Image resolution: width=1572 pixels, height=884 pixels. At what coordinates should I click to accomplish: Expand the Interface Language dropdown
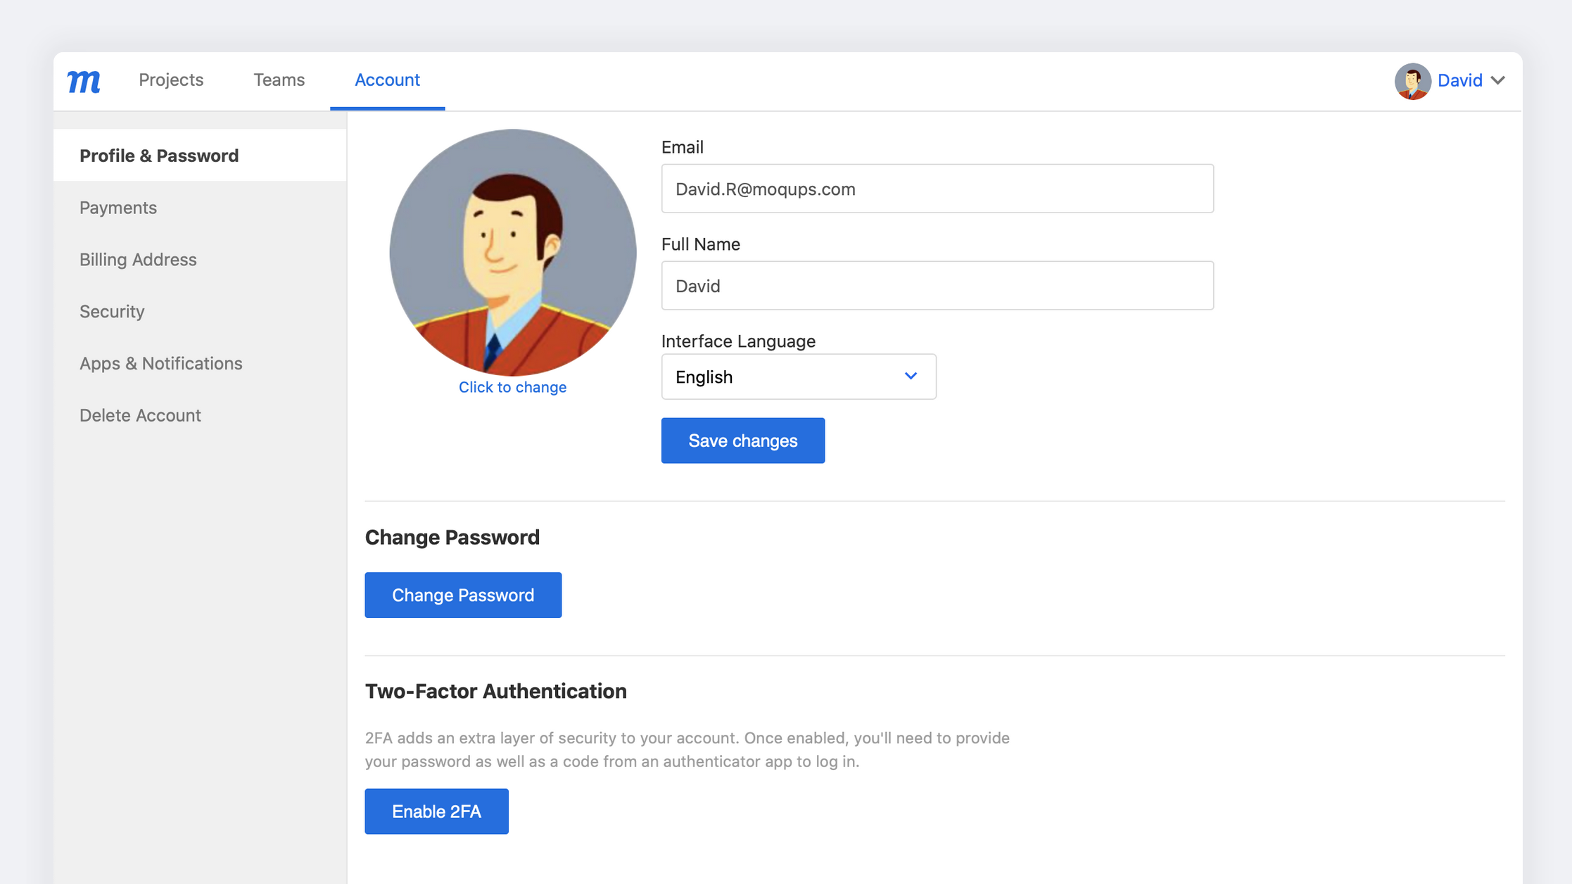(x=798, y=377)
